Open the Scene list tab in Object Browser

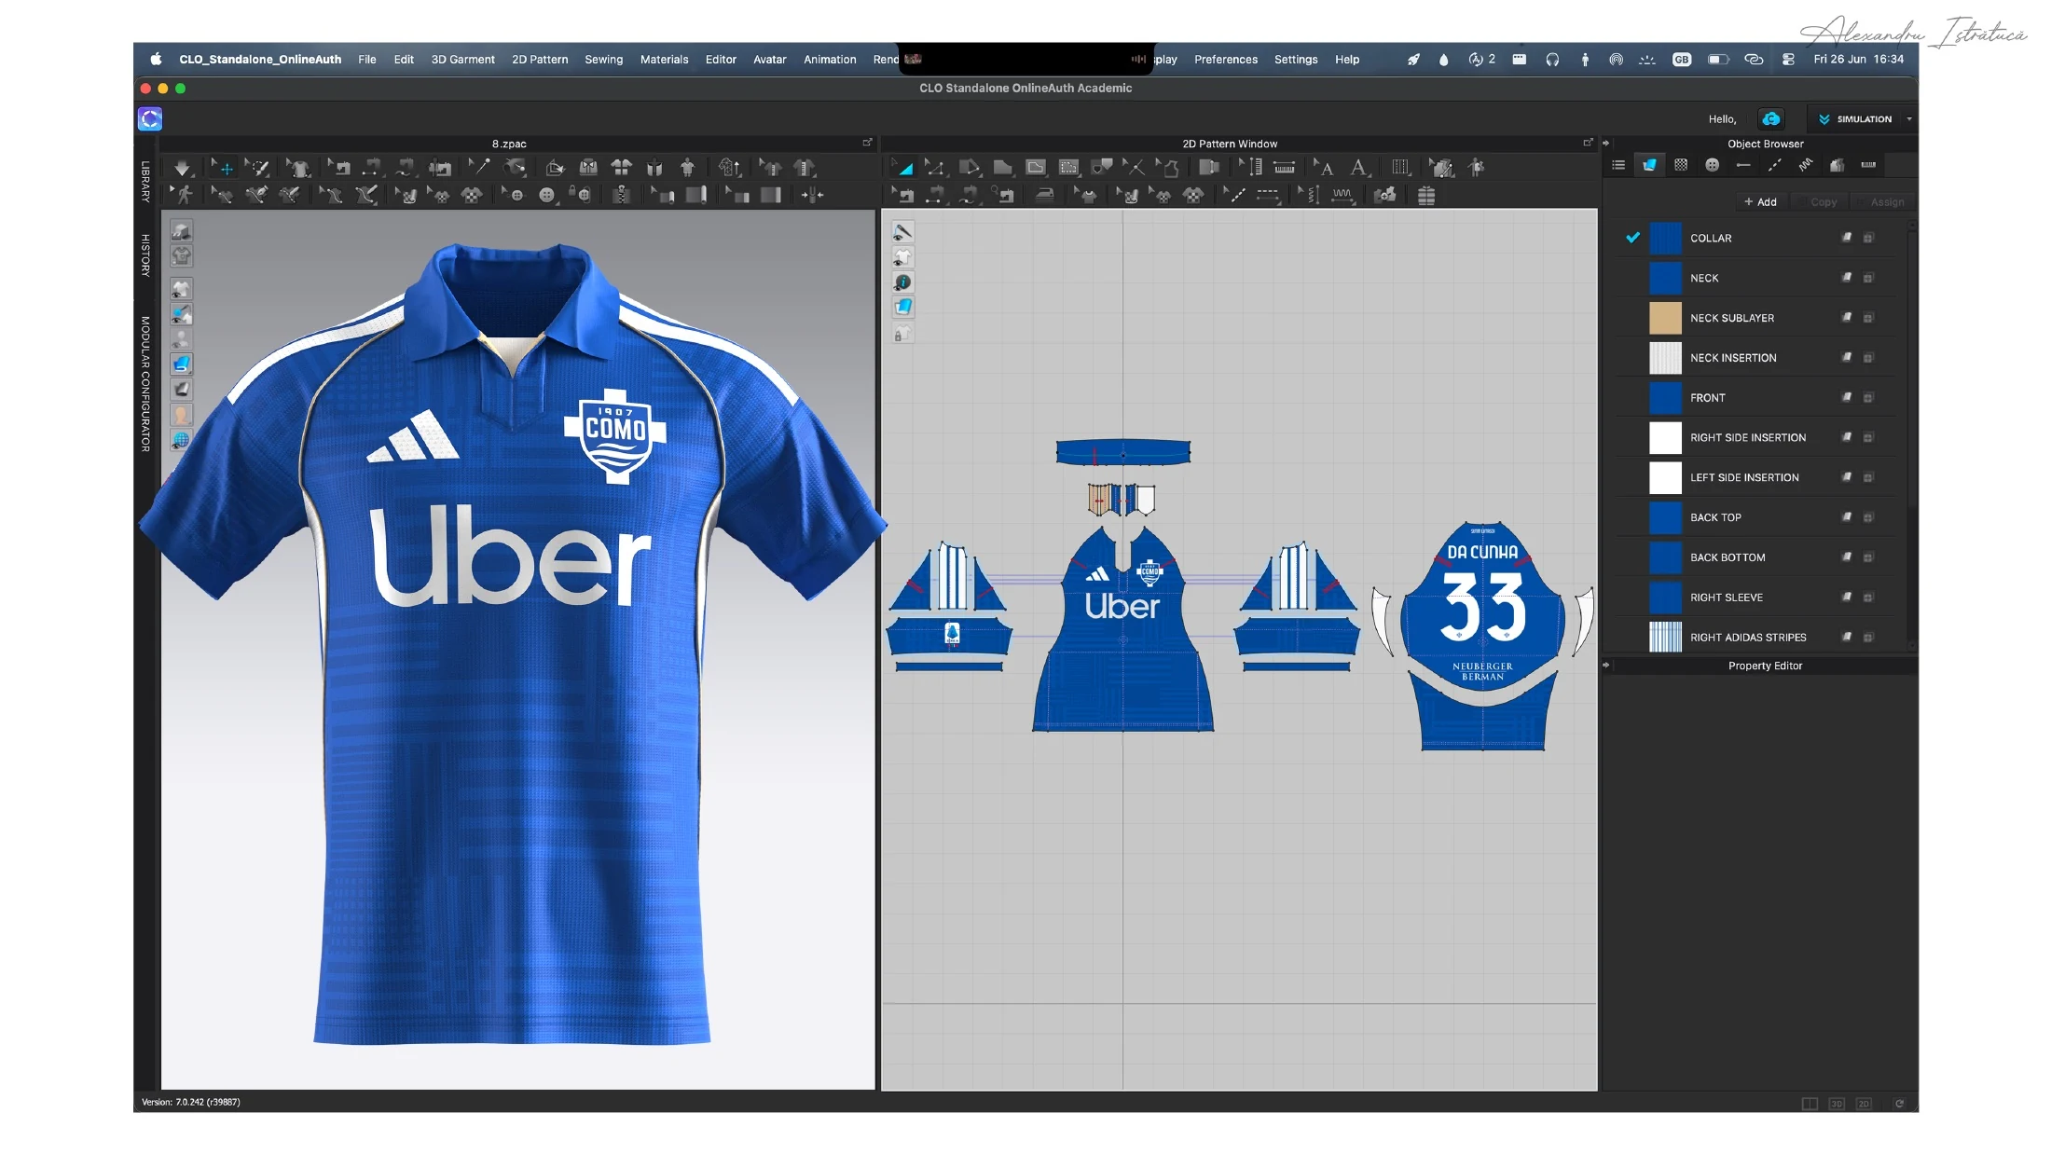(1618, 165)
